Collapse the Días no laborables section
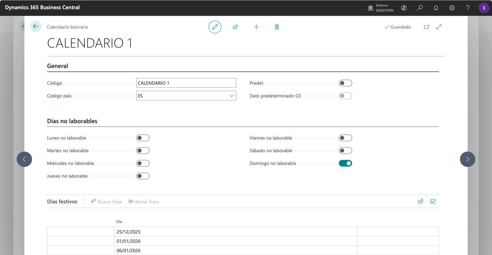This screenshot has height=255, width=492. tap(72, 121)
